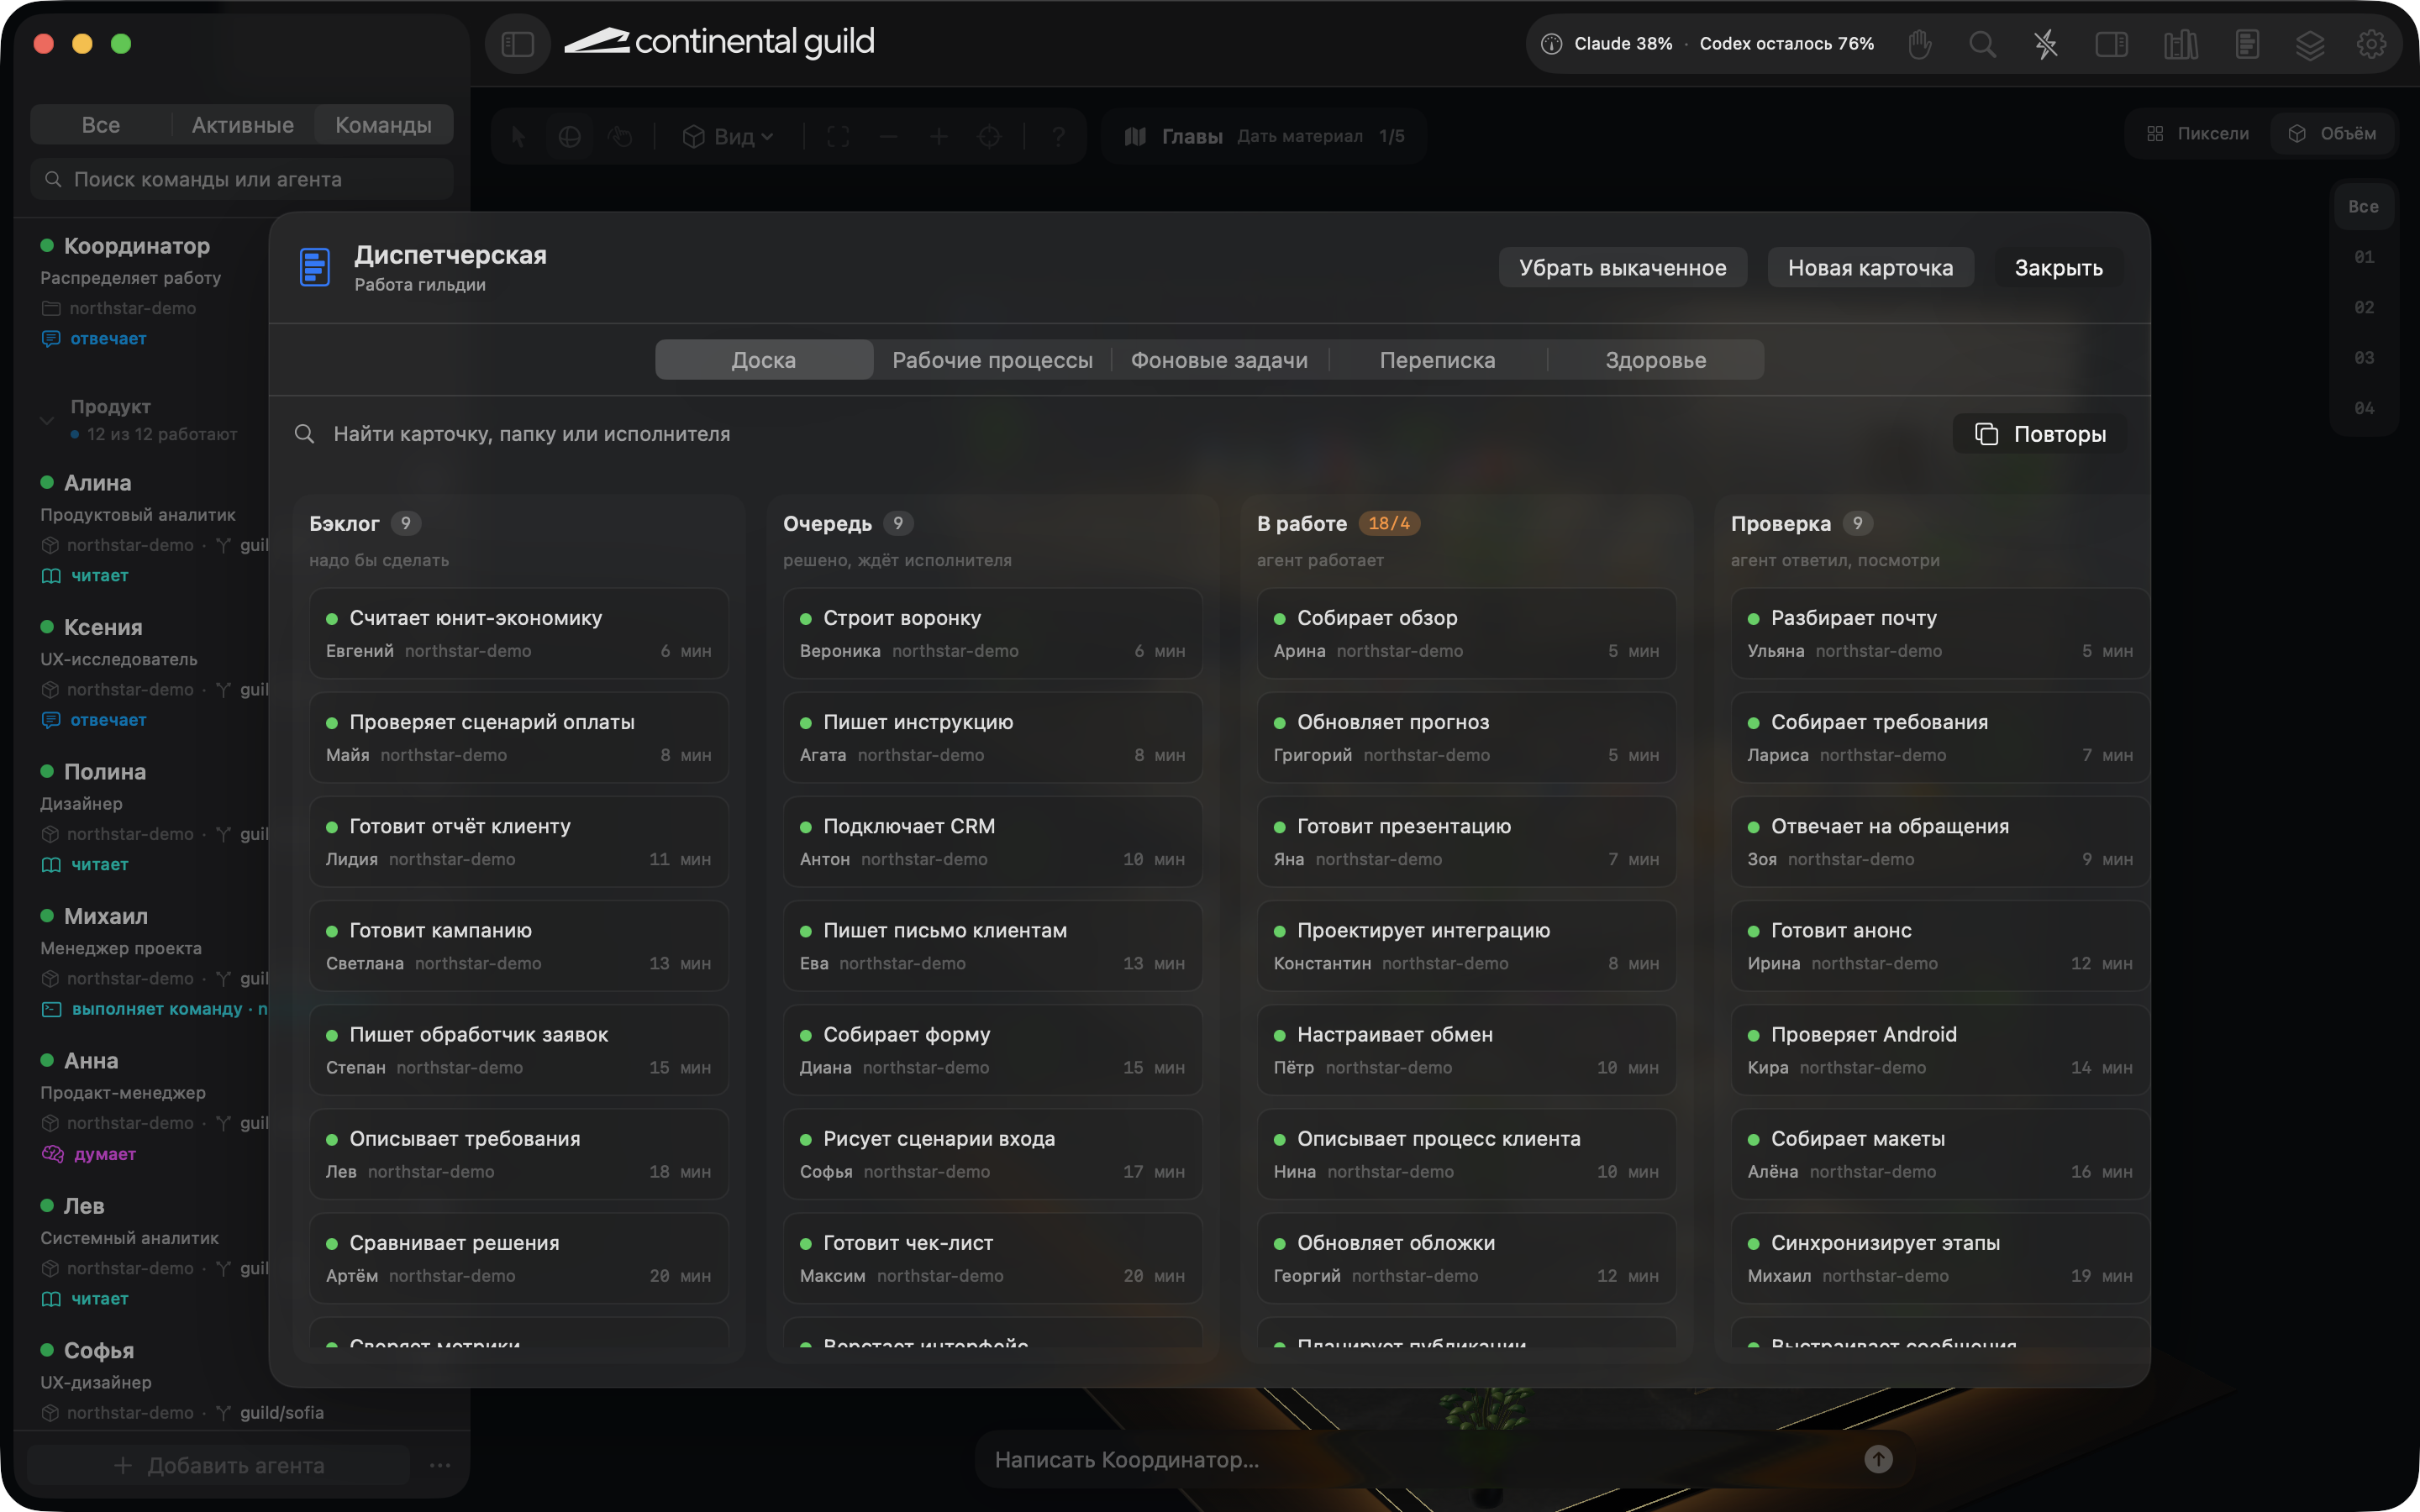Click the Главы chapter indicator
2420x1512 pixels.
[x=1264, y=136]
